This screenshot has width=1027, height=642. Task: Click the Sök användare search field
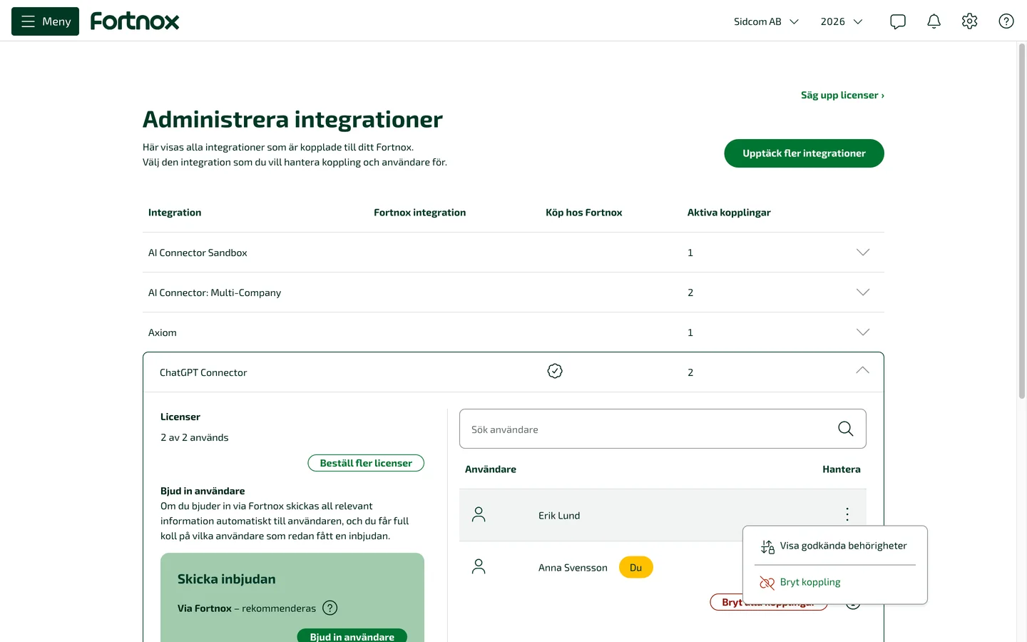click(x=663, y=429)
